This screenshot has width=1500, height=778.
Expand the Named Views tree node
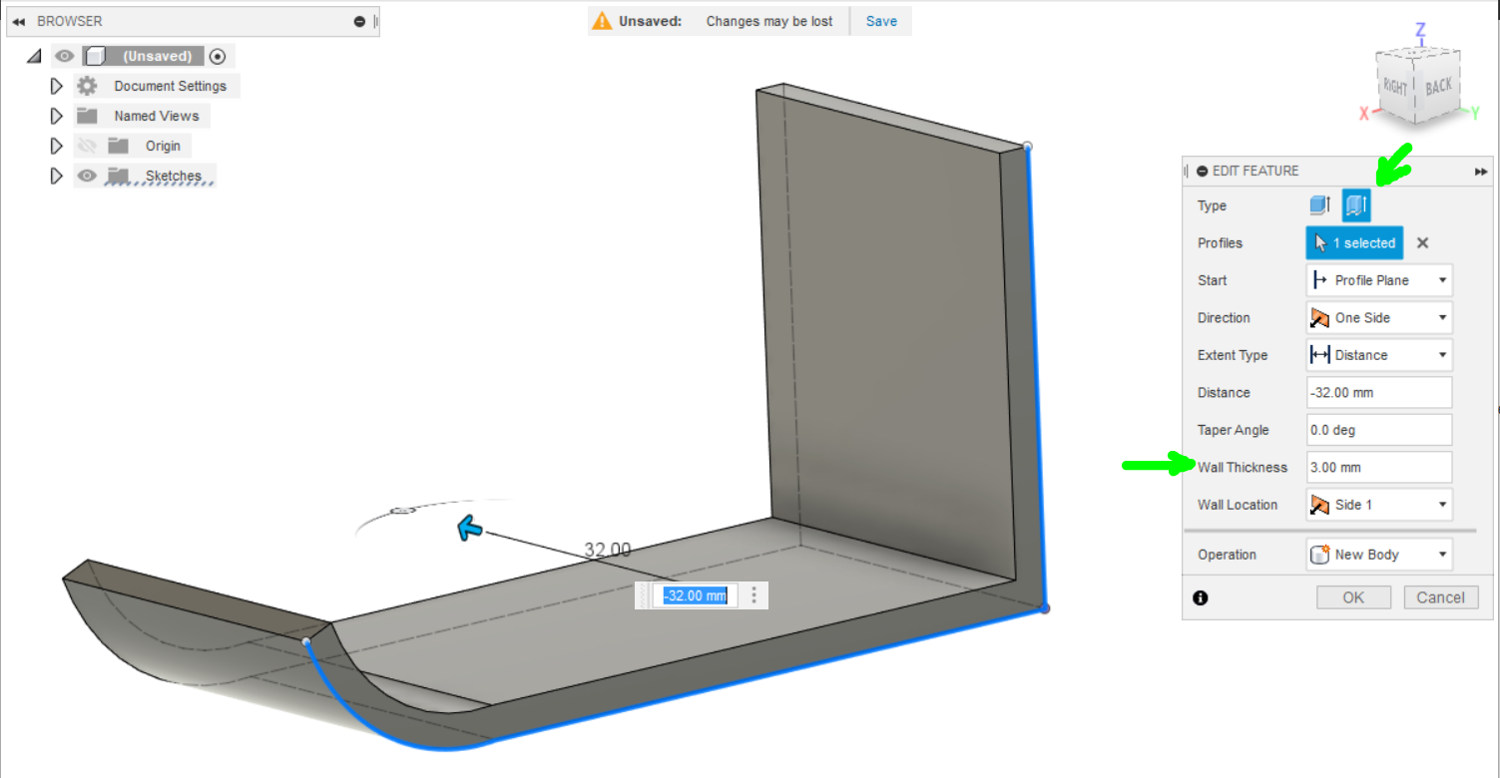tap(56, 116)
